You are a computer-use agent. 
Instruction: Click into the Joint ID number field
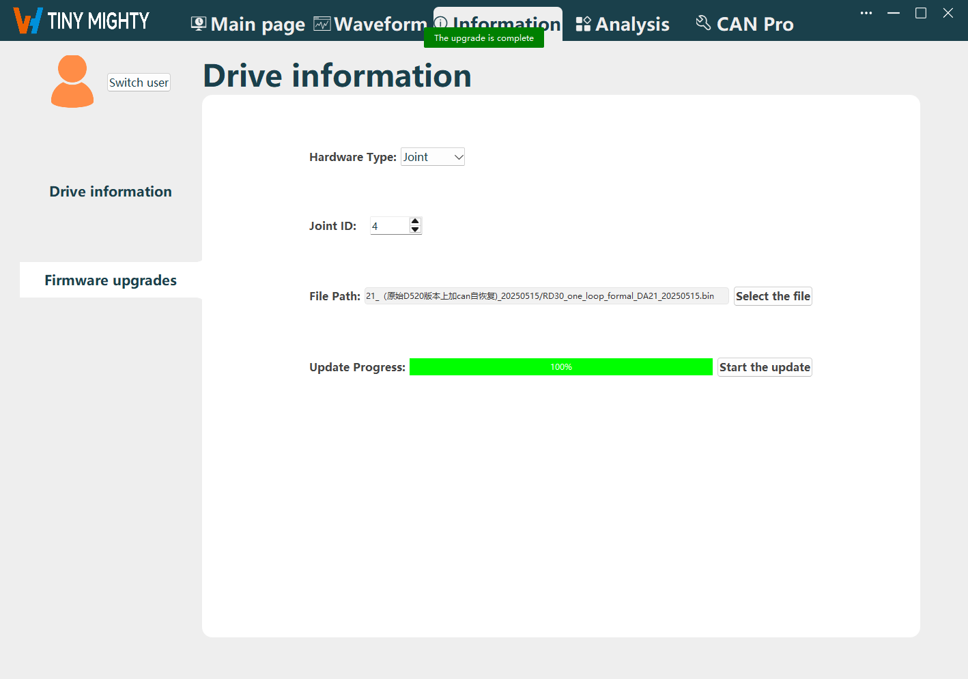click(x=389, y=226)
